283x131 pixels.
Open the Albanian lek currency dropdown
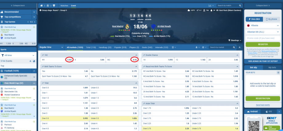(263, 32)
